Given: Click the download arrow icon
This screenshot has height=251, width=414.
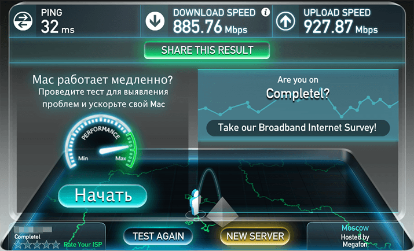Looking at the screenshot, I should click(x=155, y=21).
